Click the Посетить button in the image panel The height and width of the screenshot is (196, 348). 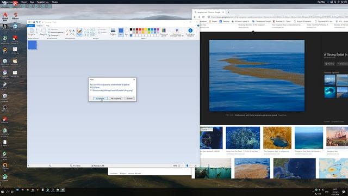(x=330, y=64)
